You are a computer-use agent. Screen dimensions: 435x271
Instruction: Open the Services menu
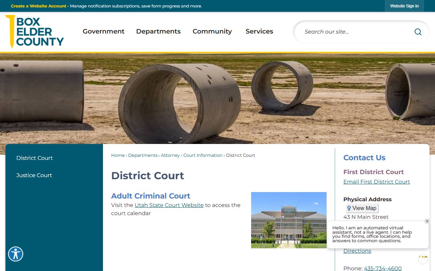click(x=259, y=32)
